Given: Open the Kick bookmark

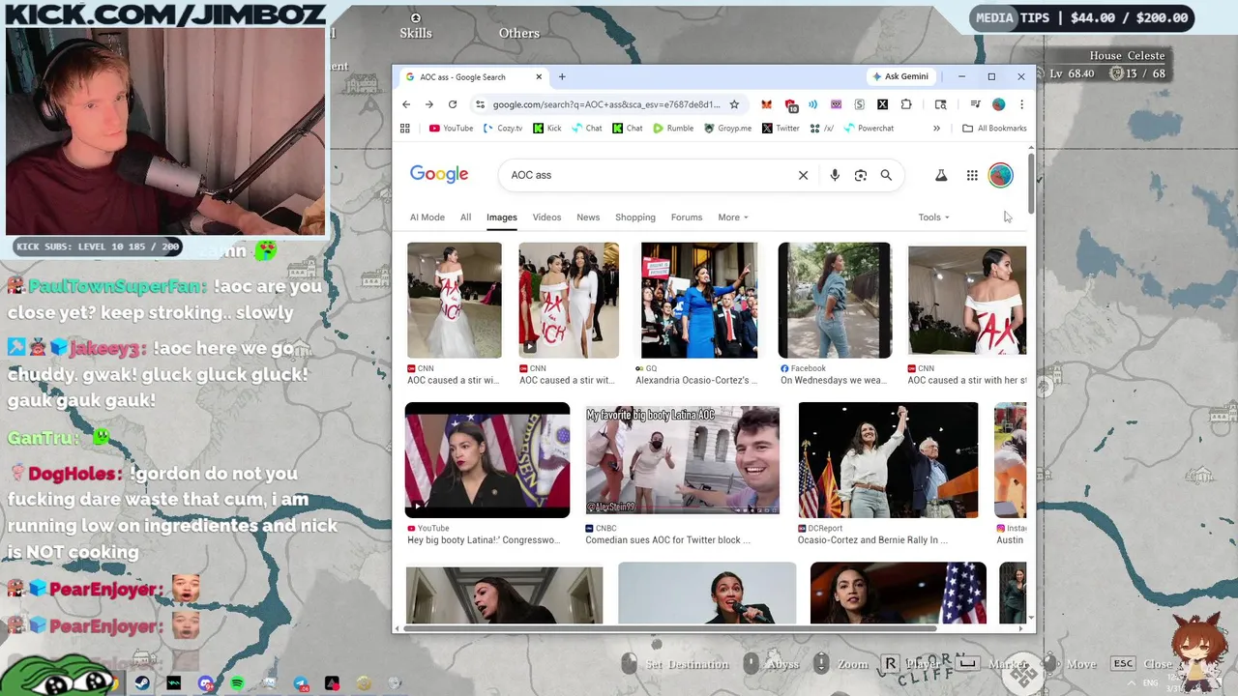Looking at the screenshot, I should pyautogui.click(x=547, y=129).
